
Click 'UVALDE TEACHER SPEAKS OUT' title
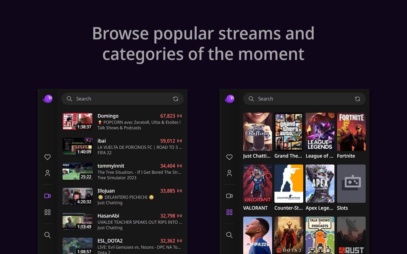click(140, 222)
